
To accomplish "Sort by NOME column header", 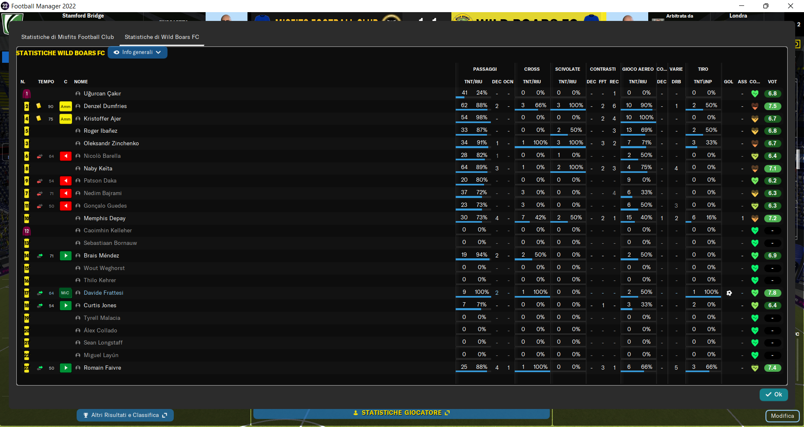I will point(81,82).
